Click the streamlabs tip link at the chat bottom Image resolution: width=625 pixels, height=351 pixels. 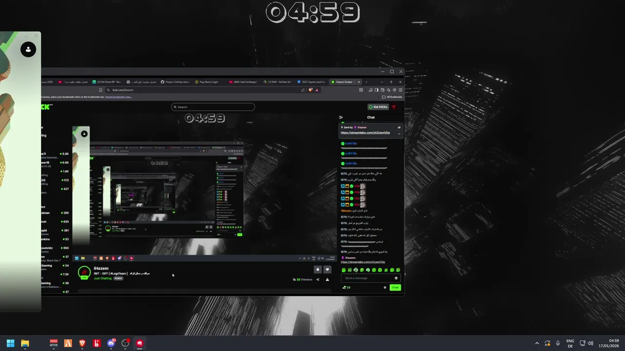pyautogui.click(x=363, y=262)
